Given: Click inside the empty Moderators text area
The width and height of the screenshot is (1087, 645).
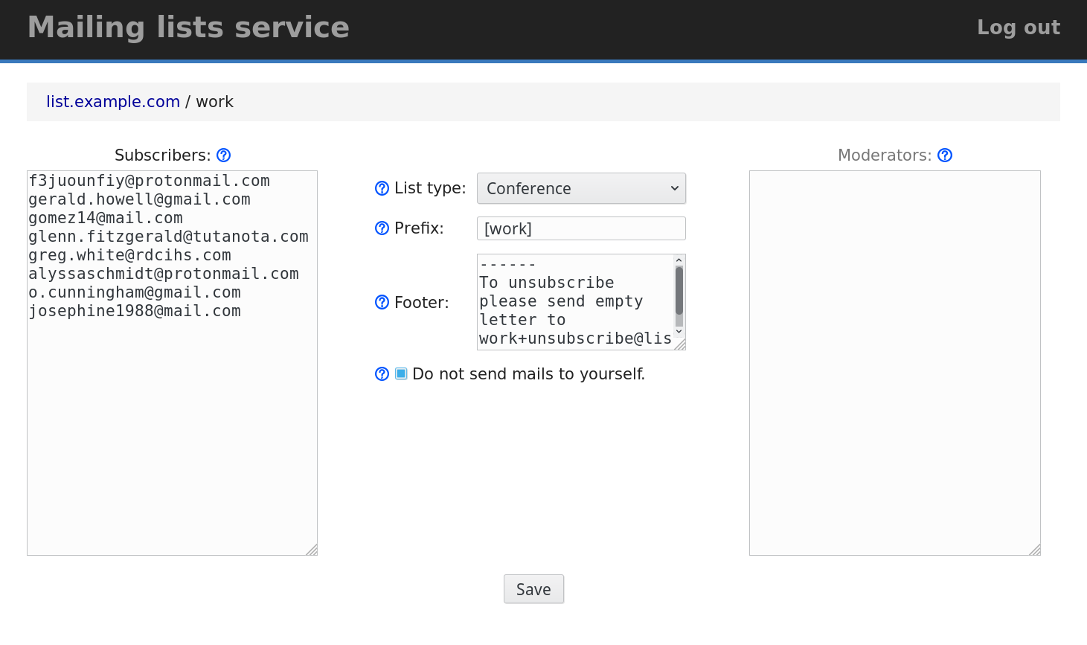Looking at the screenshot, I should click(894, 362).
